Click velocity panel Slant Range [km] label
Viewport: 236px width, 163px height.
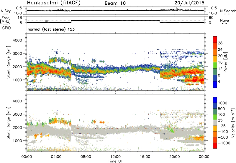(x=8, y=123)
